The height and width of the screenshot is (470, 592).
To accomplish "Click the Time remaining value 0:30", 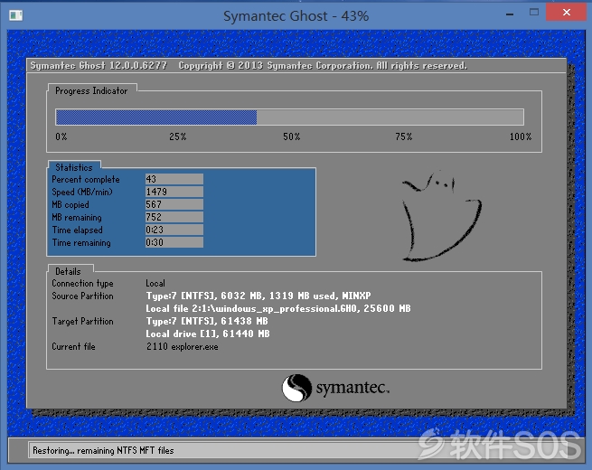I will coord(174,242).
